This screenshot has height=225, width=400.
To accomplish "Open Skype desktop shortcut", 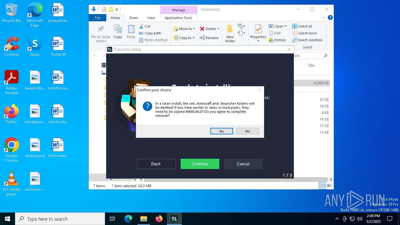I will tap(35, 47).
